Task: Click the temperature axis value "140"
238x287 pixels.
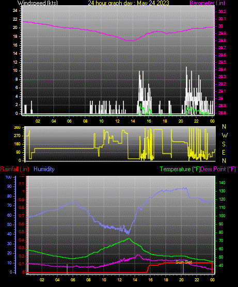Action: click(222, 183)
